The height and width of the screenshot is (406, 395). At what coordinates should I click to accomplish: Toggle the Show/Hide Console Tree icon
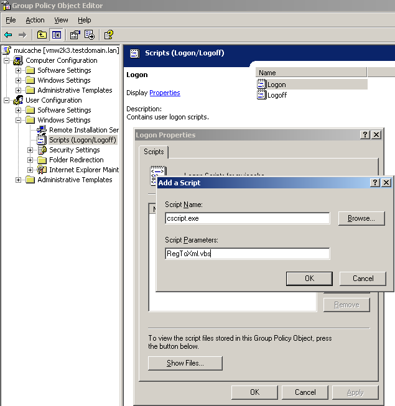point(56,35)
